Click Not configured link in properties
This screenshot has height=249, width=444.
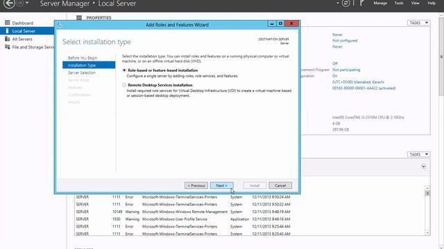[x=345, y=41]
